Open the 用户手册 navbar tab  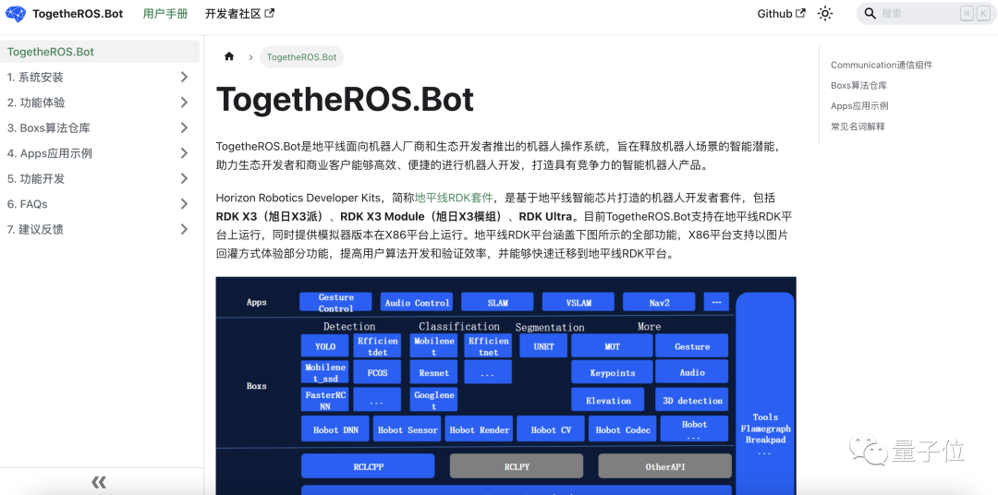tap(165, 13)
